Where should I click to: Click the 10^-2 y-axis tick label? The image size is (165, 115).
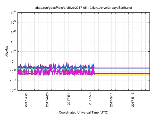(14, 71)
